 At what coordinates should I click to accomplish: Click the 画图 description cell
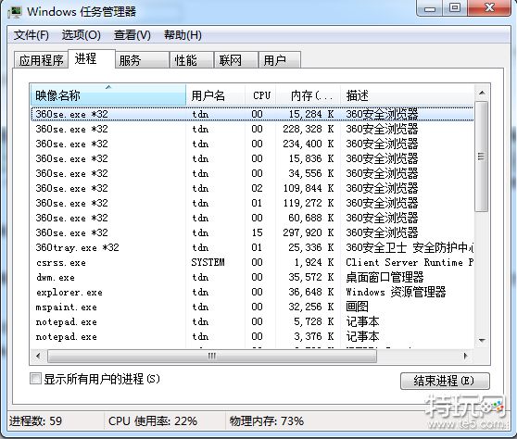coord(357,307)
